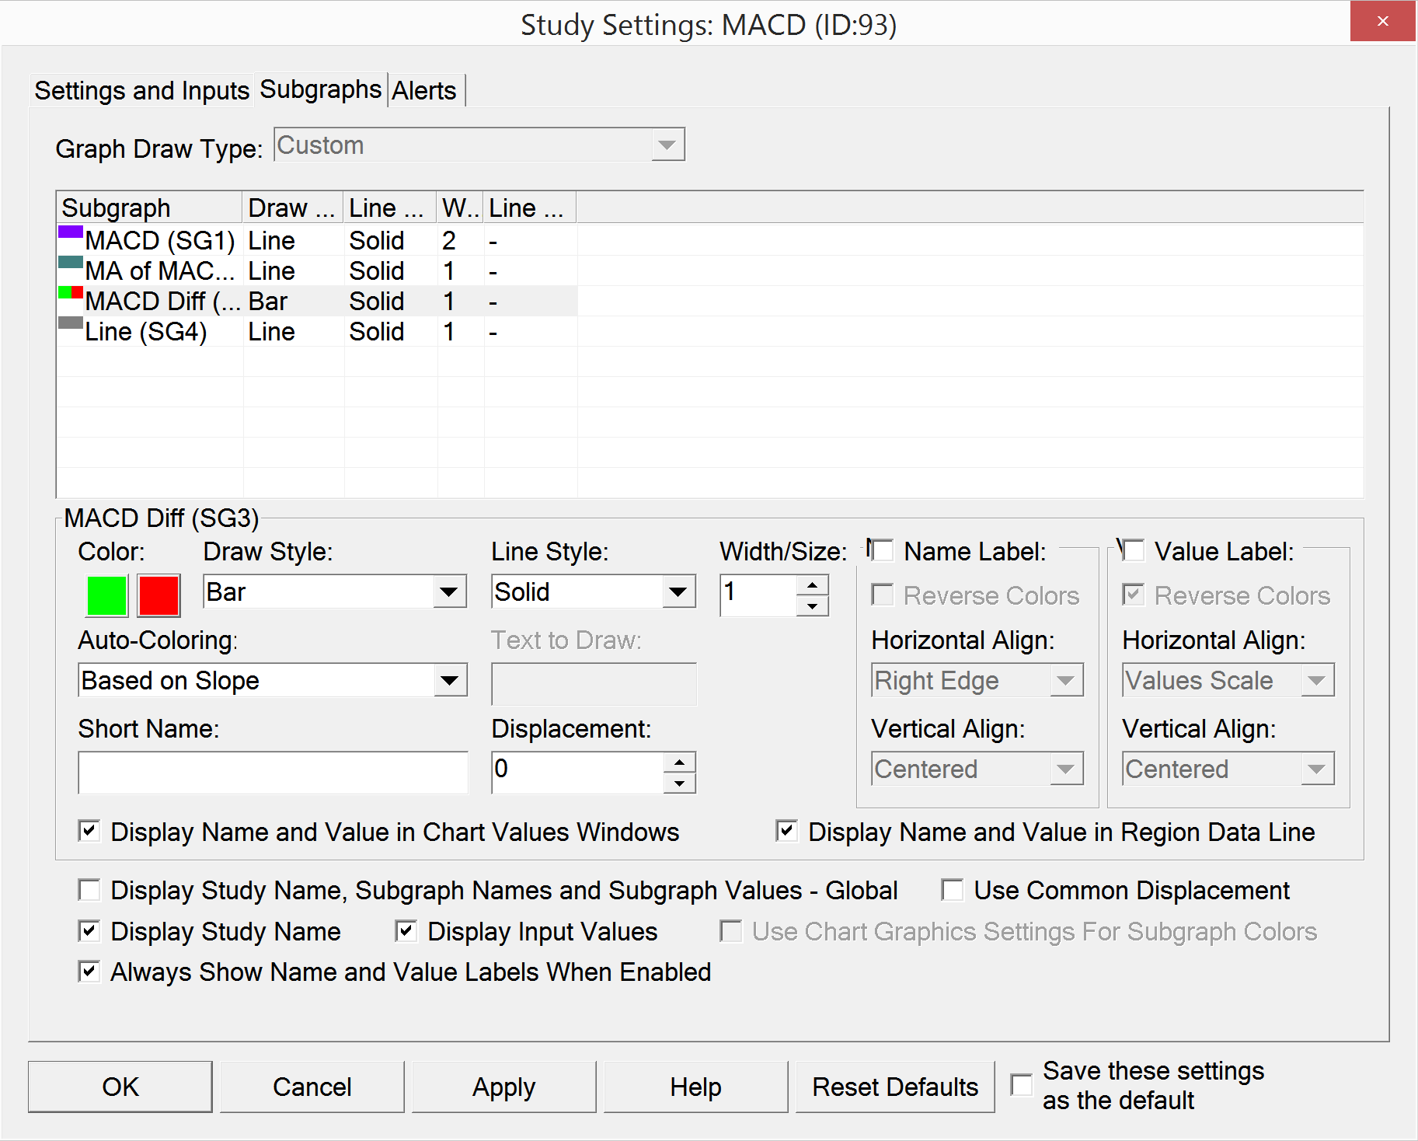Decrease Width/Size with the down arrow
The width and height of the screenshot is (1418, 1141).
(x=812, y=606)
